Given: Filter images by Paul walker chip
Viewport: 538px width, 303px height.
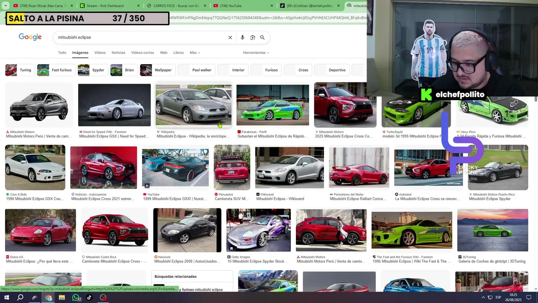Looking at the screenshot, I should (196, 70).
